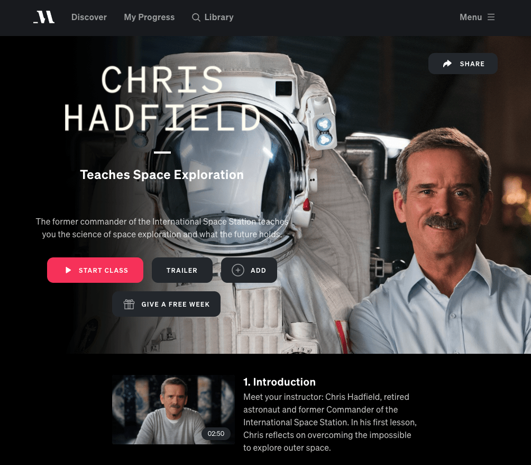The image size is (531, 465).
Task: Click the 1. Introduction lesson title
Action: click(279, 382)
